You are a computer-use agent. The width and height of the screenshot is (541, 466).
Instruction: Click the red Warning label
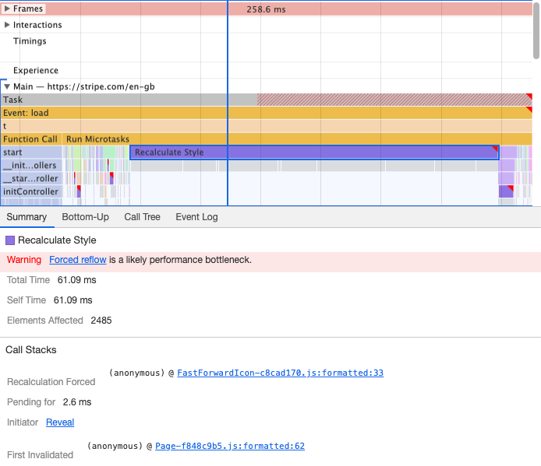[24, 260]
